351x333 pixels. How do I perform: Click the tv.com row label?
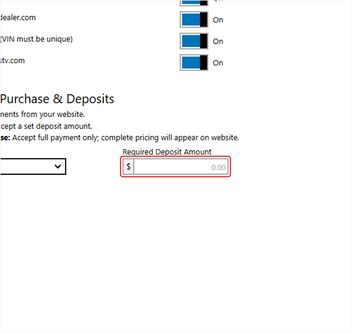12,61
